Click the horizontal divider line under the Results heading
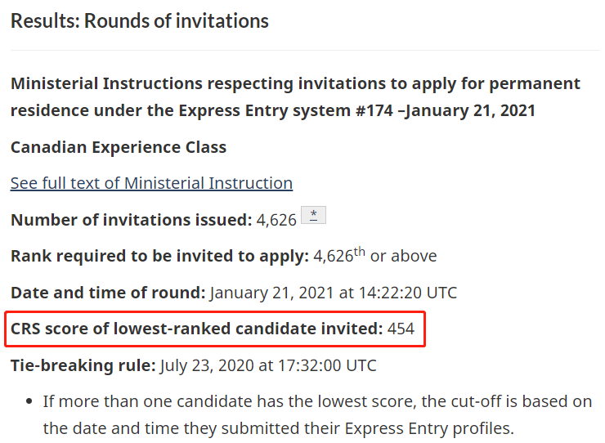Image resolution: width=605 pixels, height=443 pixels. pos(305,50)
